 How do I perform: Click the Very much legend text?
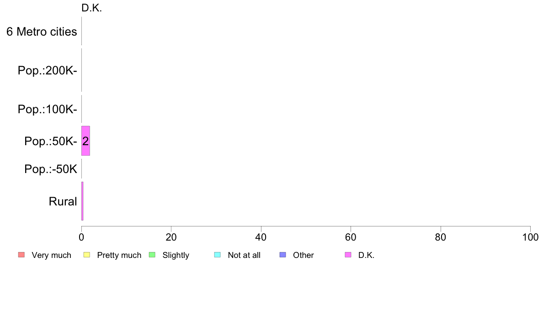(x=51, y=255)
